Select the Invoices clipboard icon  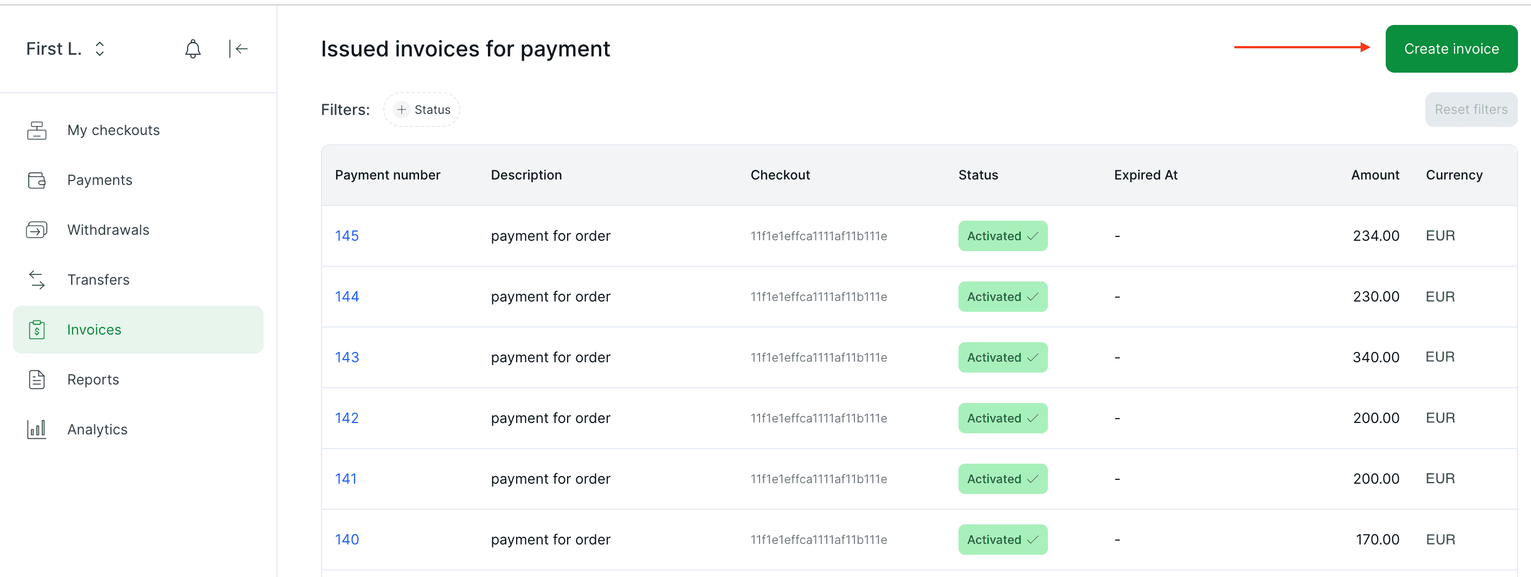[37, 329]
